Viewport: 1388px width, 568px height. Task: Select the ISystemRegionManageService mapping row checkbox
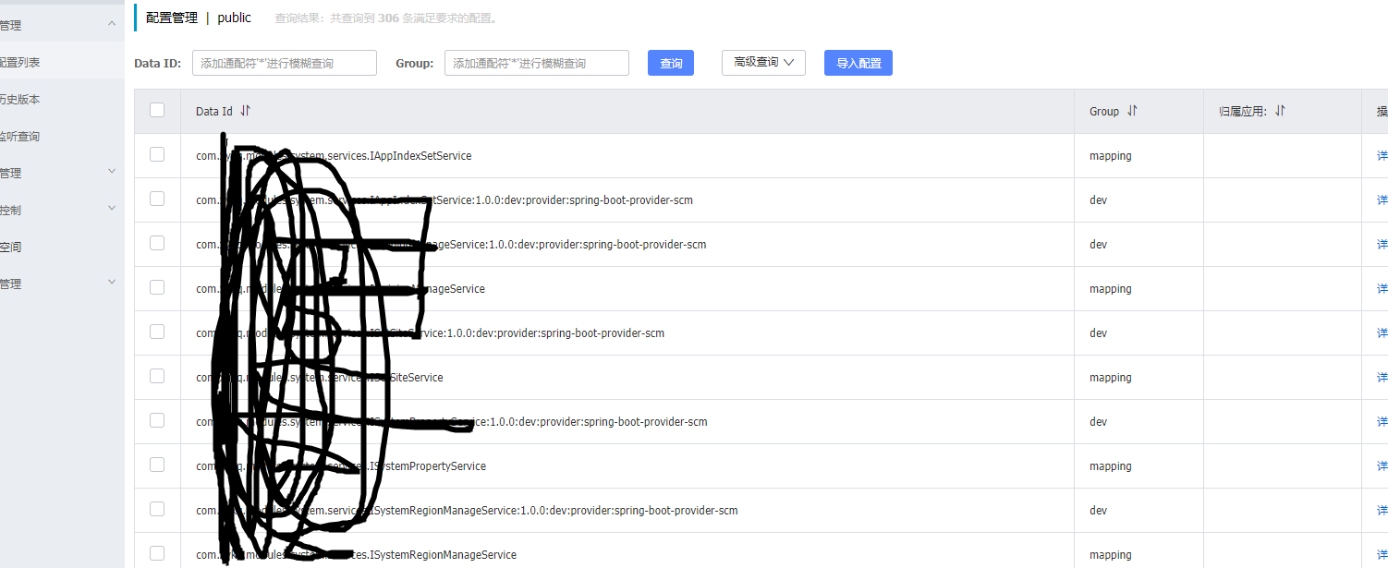tap(157, 553)
